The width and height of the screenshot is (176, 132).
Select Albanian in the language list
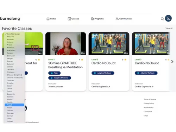[x=14, y=39]
